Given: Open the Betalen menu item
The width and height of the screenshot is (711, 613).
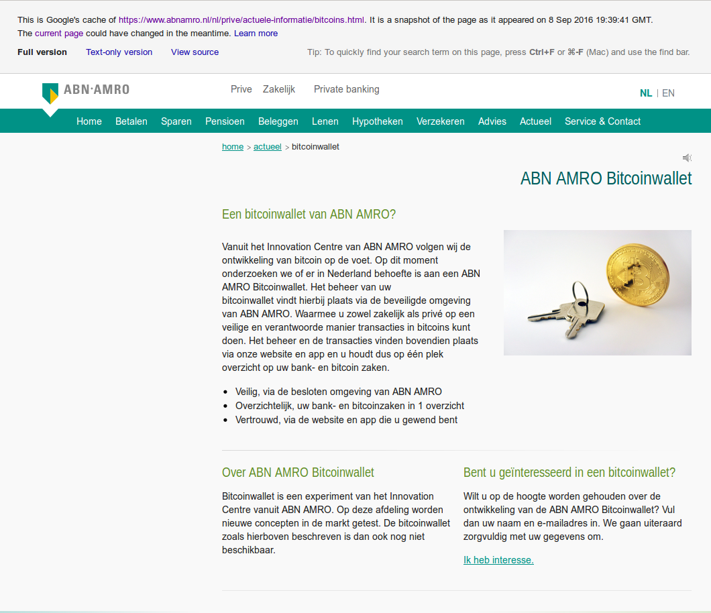Looking at the screenshot, I should click(x=131, y=121).
